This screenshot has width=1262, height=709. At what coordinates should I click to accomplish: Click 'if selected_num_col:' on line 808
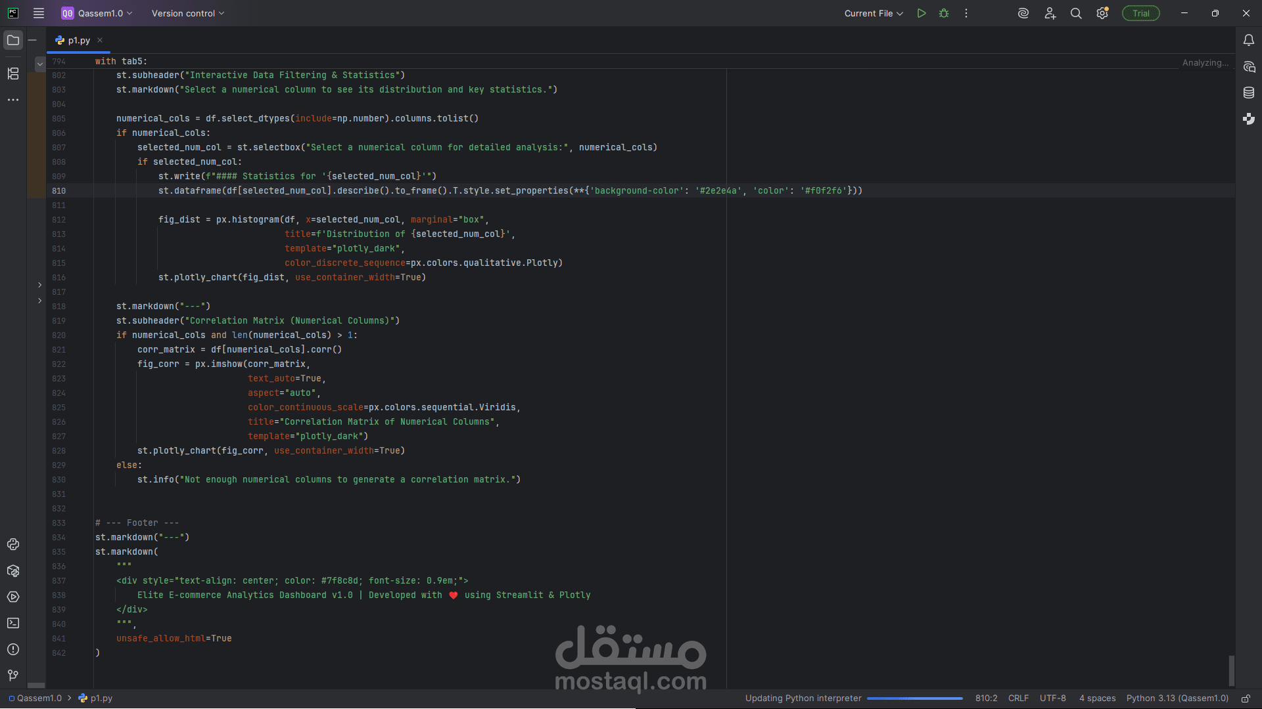coord(189,161)
